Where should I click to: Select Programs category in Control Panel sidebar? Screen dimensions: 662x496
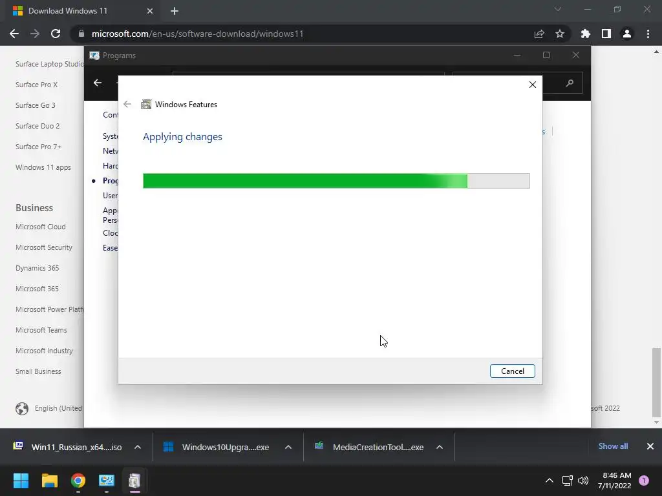110,181
